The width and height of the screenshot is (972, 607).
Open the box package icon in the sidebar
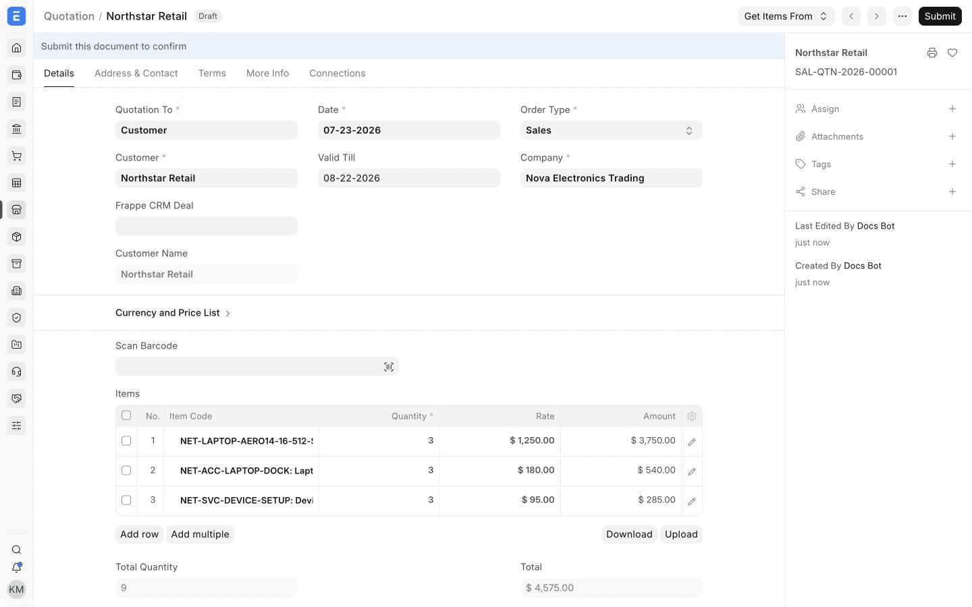(x=17, y=237)
